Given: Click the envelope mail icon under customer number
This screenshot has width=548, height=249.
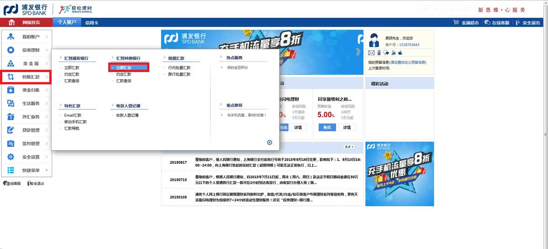Looking at the screenshot, I should (x=371, y=53).
